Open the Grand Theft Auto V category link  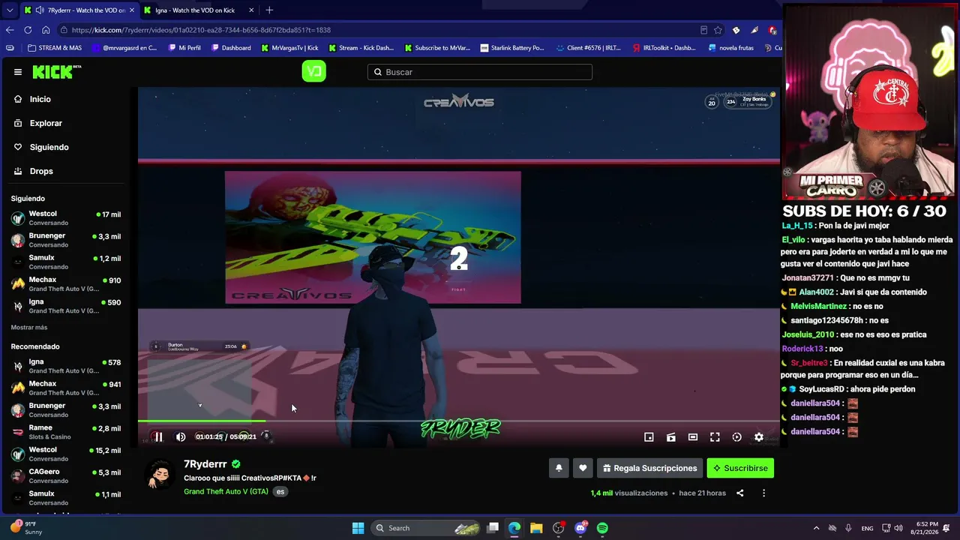pos(226,491)
